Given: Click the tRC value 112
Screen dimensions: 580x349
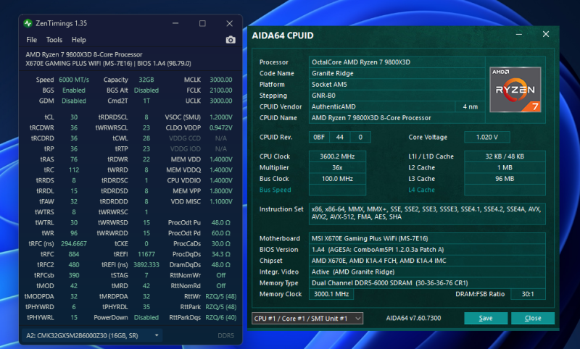Looking at the screenshot, I should 74,170.
